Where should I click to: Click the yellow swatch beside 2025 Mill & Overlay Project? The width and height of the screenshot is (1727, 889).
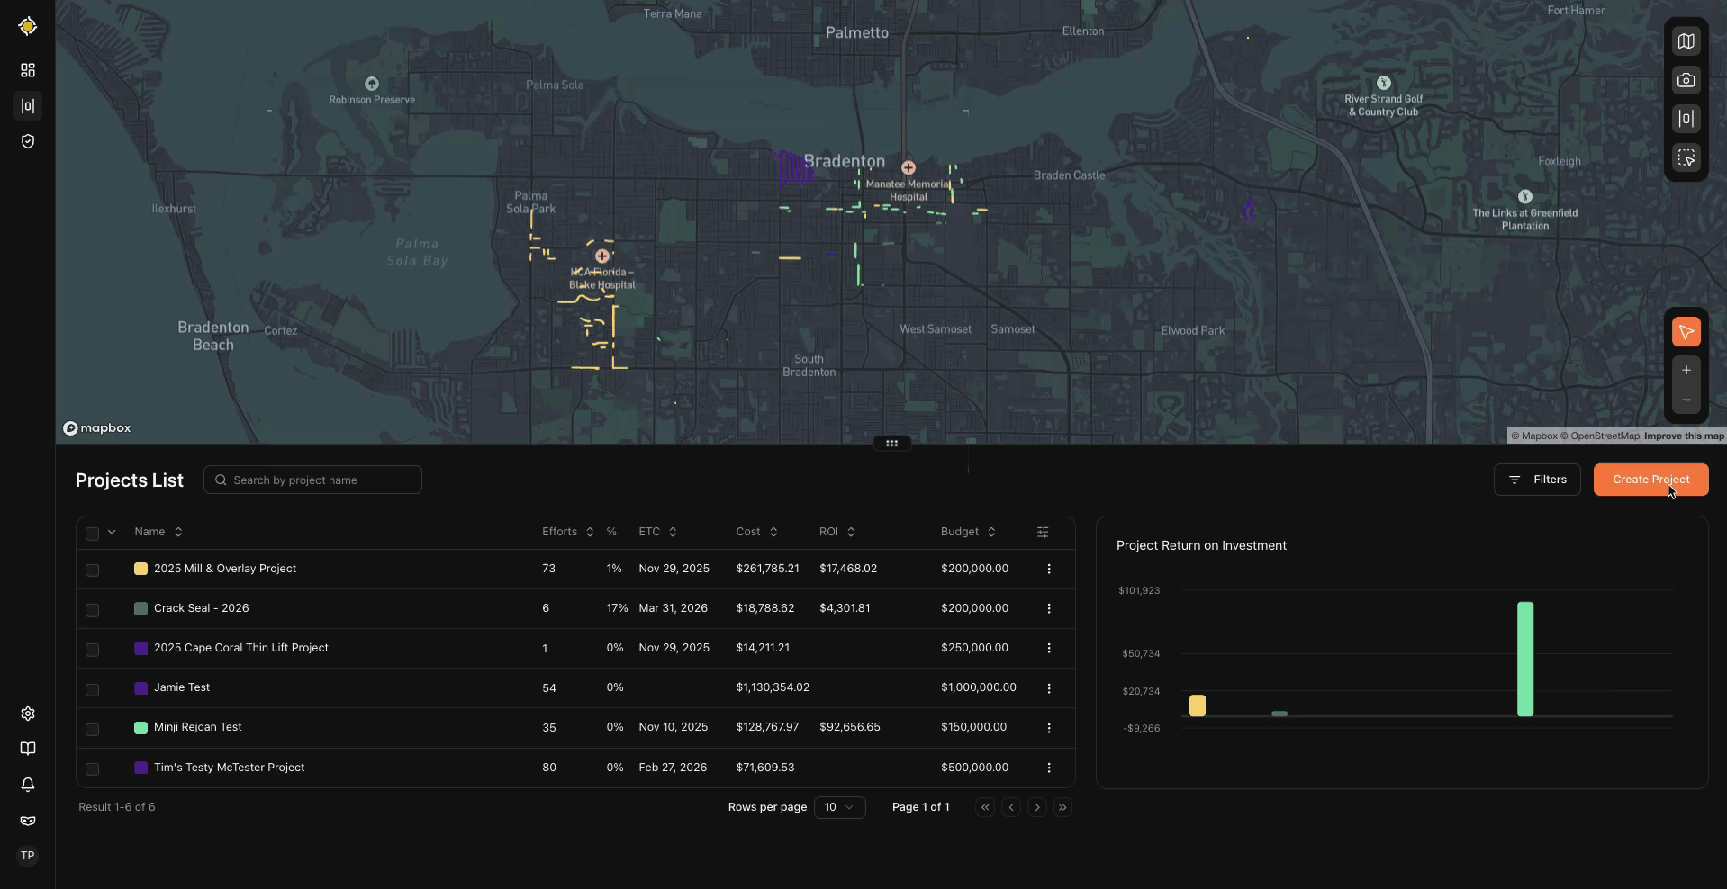(140, 569)
